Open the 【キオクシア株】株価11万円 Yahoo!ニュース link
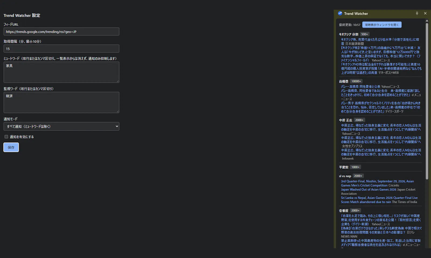This screenshot has width=431, height=258. (381, 54)
